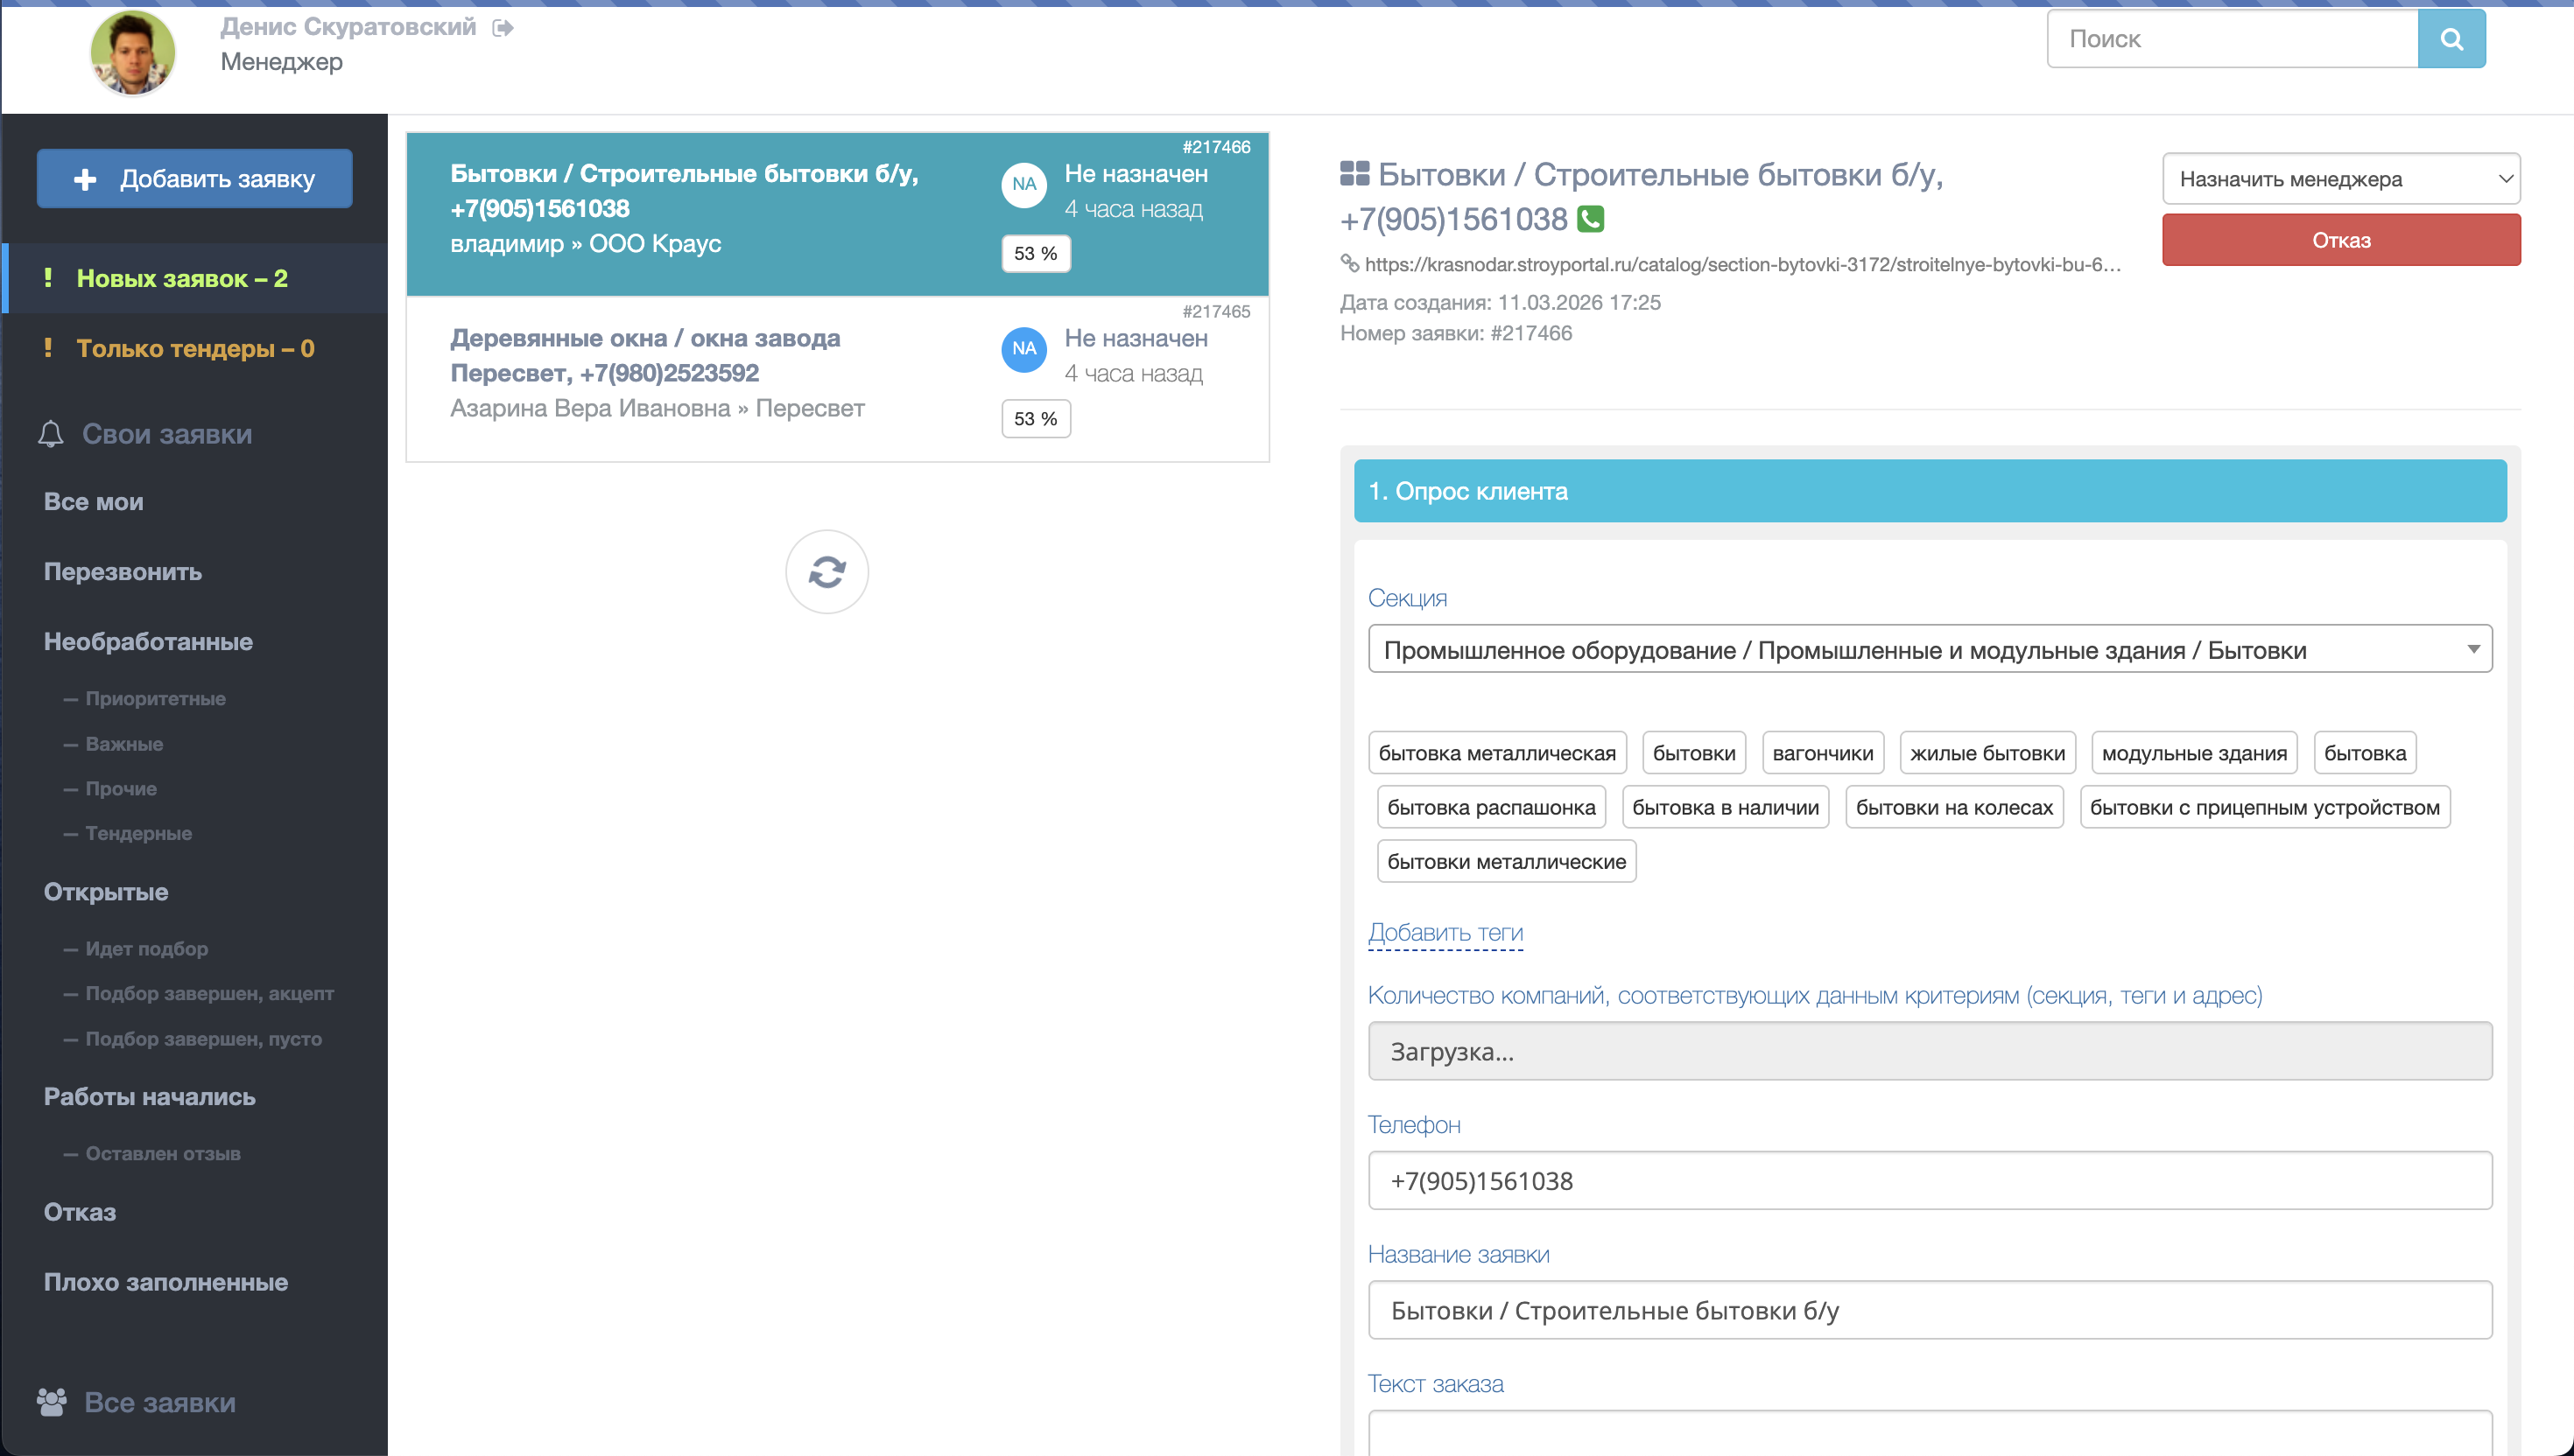Click the NA avatar on Деревянные окна request
2574x1456 pixels.
point(1023,349)
